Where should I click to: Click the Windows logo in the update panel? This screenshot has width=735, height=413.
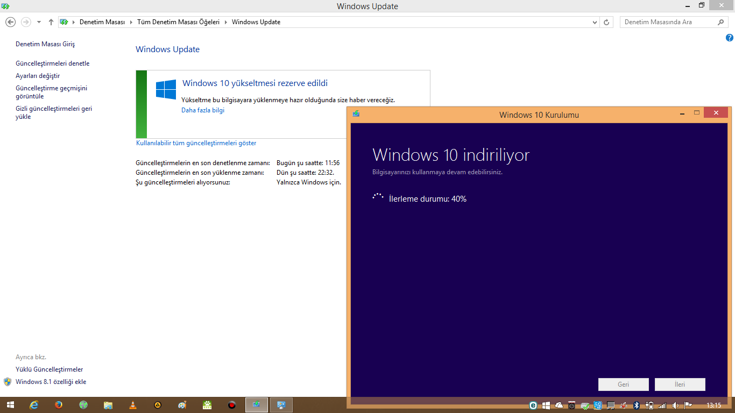click(166, 90)
